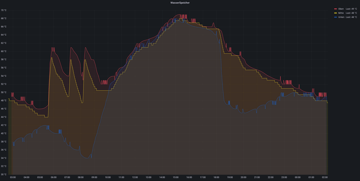Click the 02:00 time axis label
The image size is (360, 181).
[x=325, y=177]
